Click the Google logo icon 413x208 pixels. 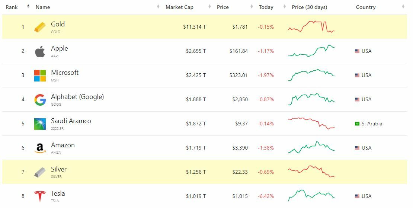40,100
